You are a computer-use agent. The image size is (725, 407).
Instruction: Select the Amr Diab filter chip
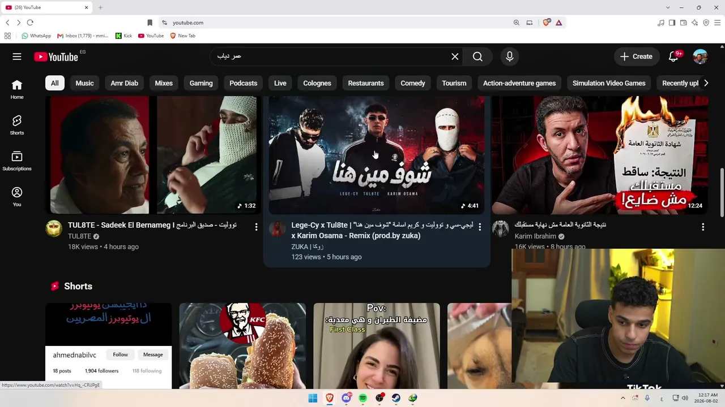(124, 83)
